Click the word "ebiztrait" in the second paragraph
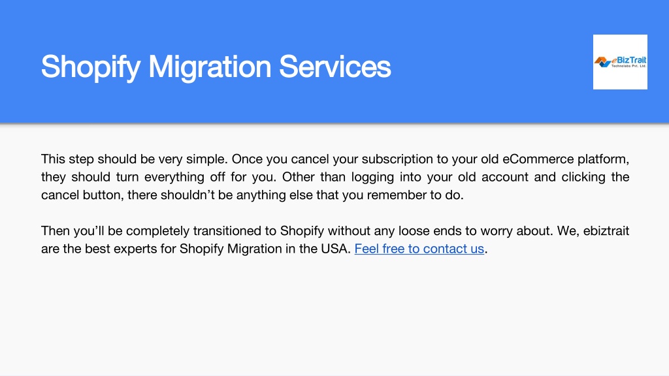Viewport: 669px width, 376px height. pos(606,230)
